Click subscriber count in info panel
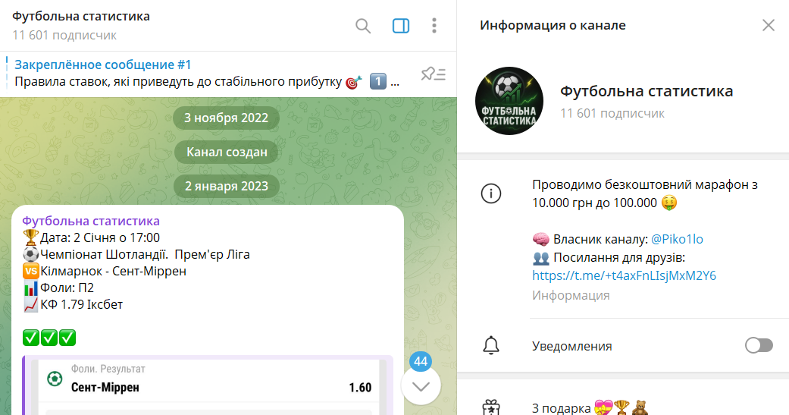The height and width of the screenshot is (415, 789). point(612,113)
